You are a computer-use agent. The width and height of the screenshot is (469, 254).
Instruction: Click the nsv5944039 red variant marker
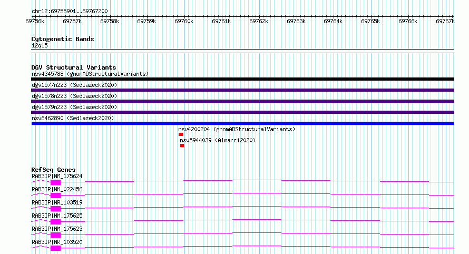tap(182, 145)
